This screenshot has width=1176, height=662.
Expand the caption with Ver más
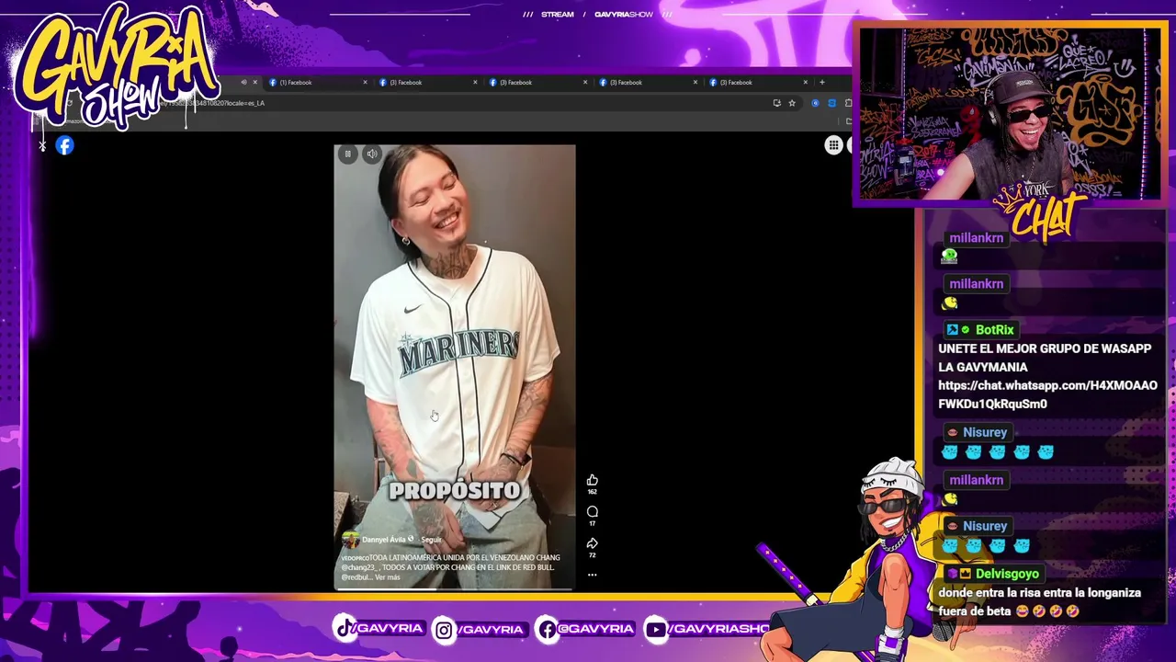coord(387,577)
